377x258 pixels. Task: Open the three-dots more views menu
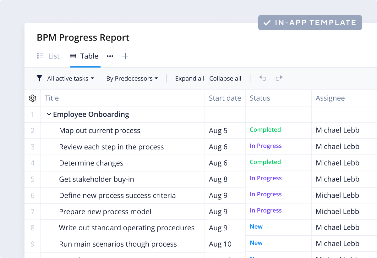[x=110, y=56]
